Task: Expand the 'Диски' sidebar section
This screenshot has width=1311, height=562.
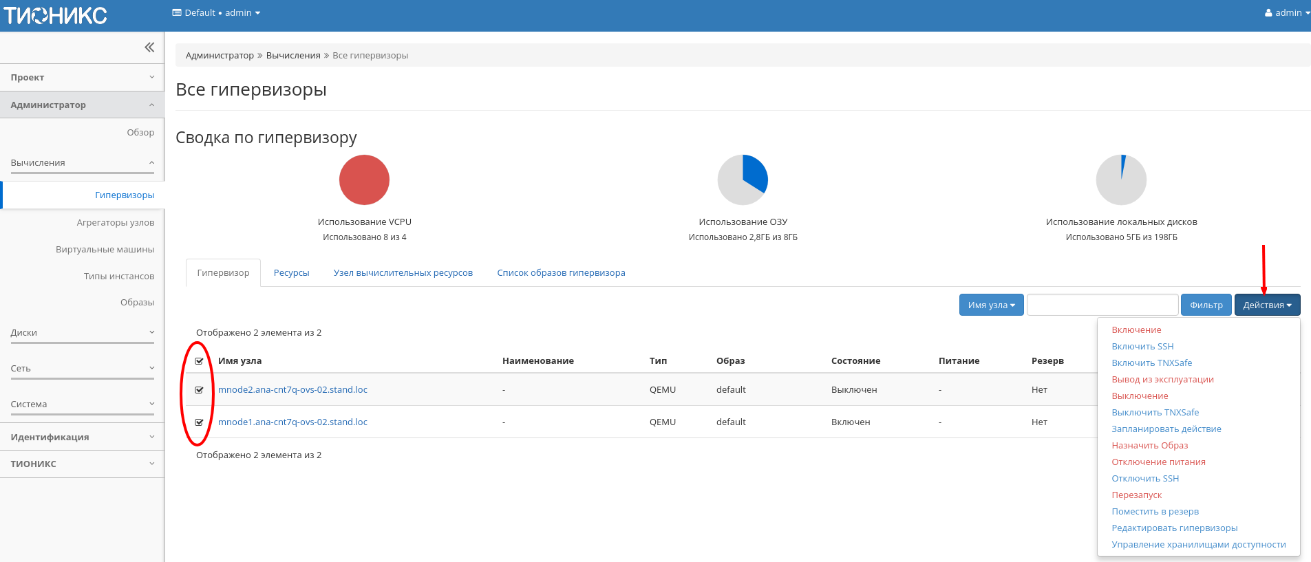Action: pos(82,333)
